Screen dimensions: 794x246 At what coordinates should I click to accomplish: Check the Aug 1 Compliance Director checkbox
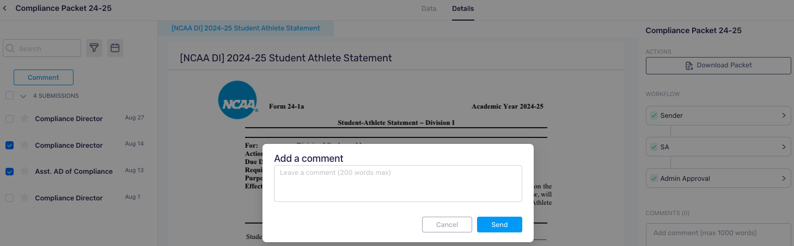click(x=9, y=198)
